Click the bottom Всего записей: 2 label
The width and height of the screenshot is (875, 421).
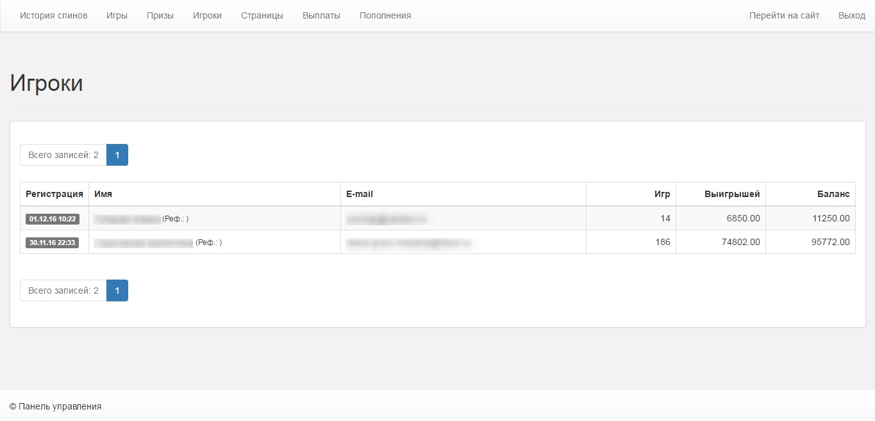63,290
